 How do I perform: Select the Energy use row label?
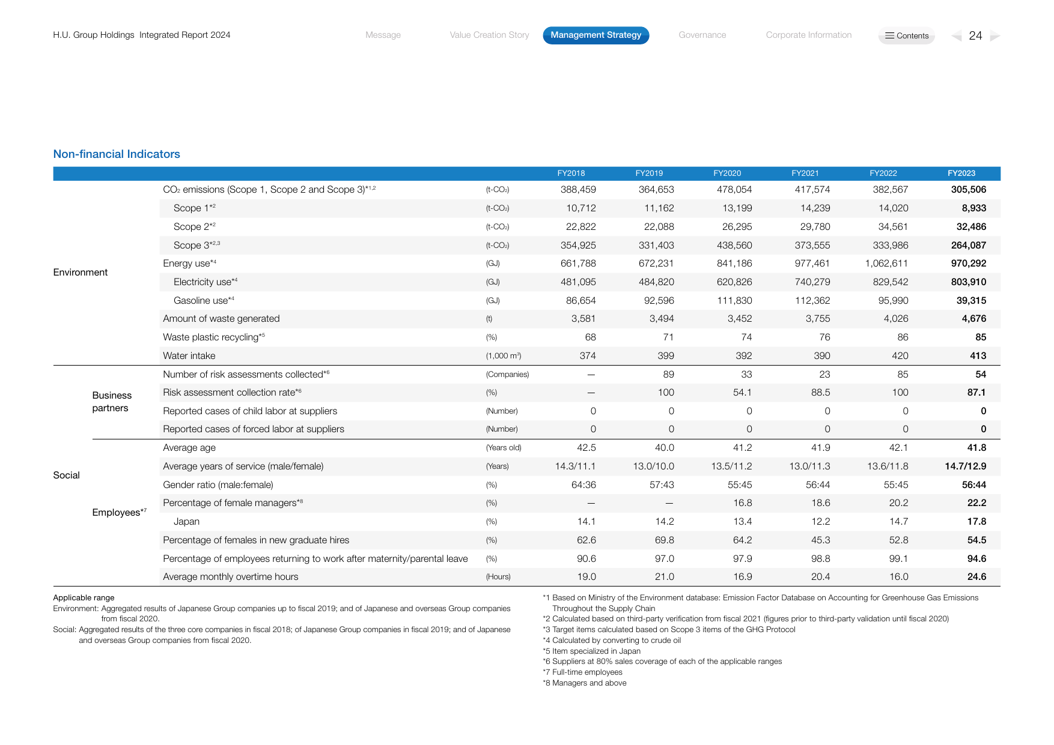189,264
